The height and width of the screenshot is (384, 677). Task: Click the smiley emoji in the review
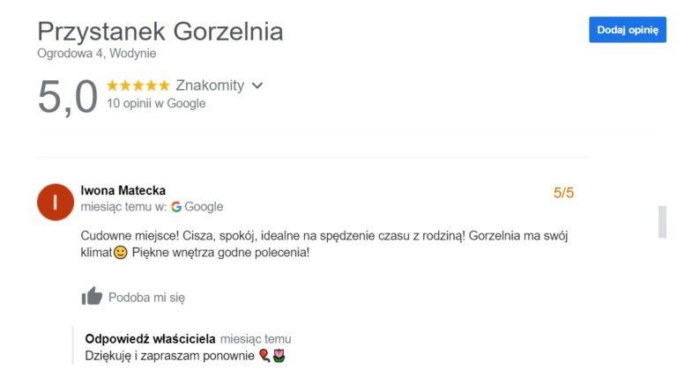pos(121,253)
